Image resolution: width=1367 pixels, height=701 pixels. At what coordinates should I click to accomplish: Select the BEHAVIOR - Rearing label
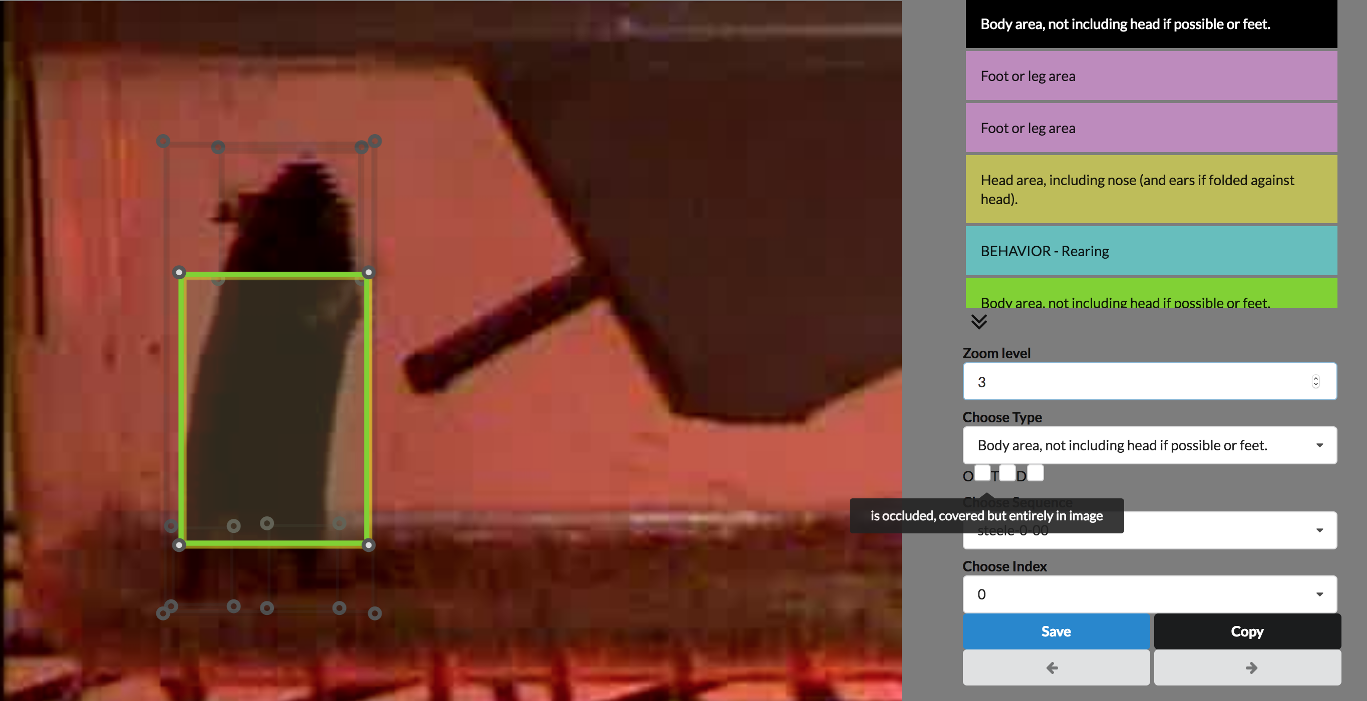tap(1151, 251)
